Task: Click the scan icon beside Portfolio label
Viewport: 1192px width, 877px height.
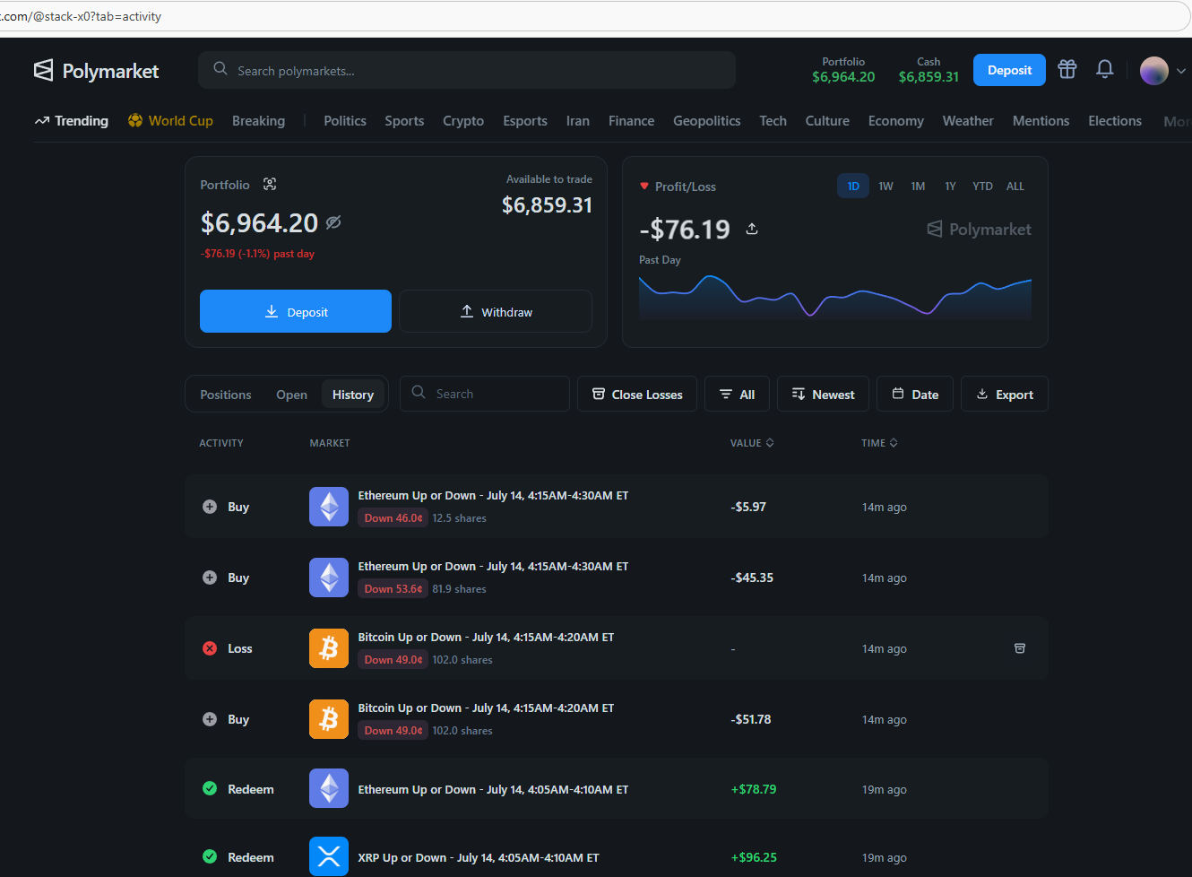Action: (x=270, y=184)
